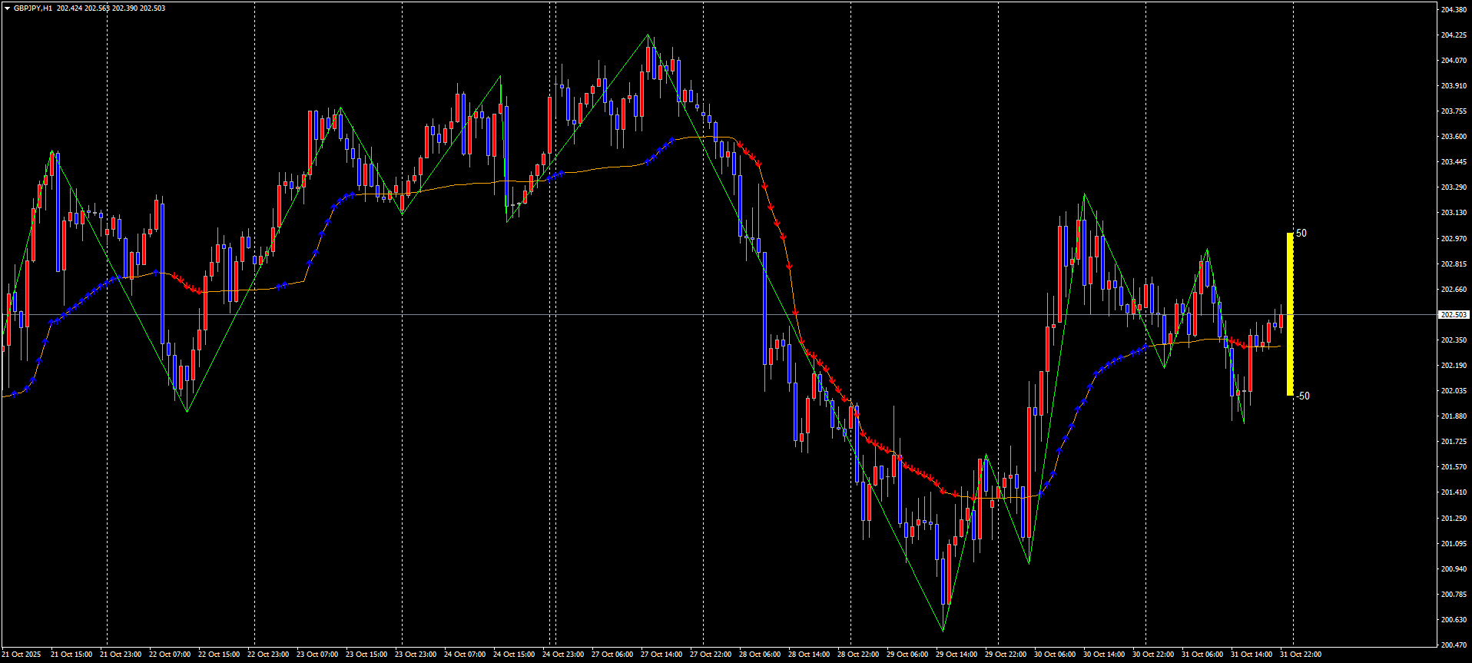Viewport: 1472px width, 663px height.
Task: Select the yellow vertical range bar
Action: (x=1290, y=314)
